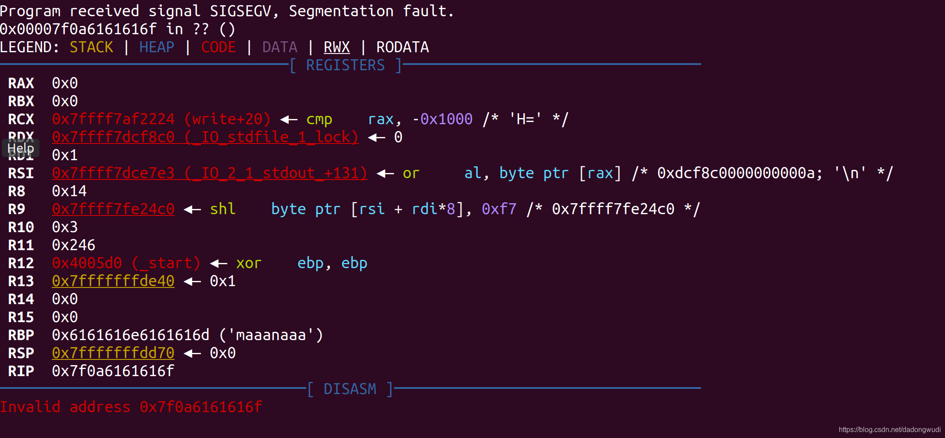Click R9 address 0x7ffff7fe24c0
Viewport: 945px width, 438px height.
pos(113,209)
